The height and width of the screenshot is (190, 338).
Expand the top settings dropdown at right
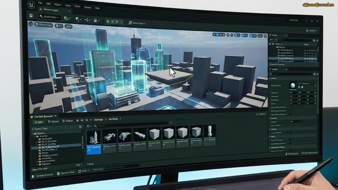[x=312, y=31]
